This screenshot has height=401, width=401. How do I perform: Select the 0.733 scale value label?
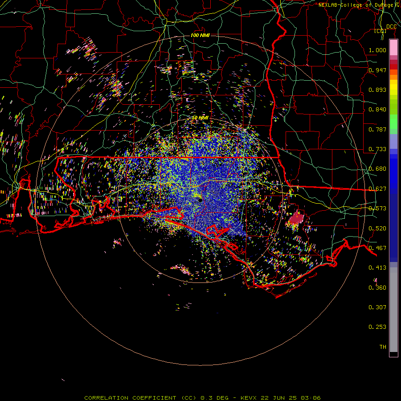(x=377, y=149)
